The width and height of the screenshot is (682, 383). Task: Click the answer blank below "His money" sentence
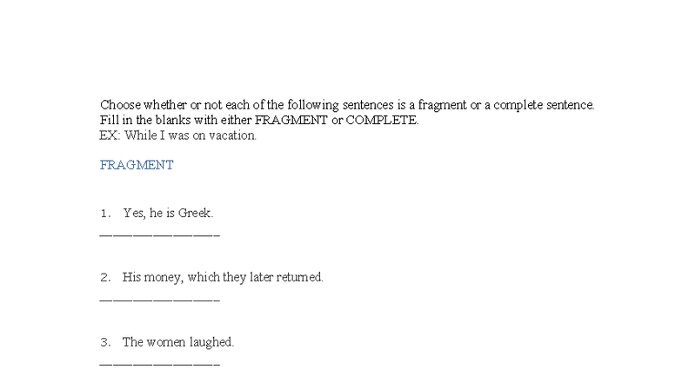tap(159, 300)
